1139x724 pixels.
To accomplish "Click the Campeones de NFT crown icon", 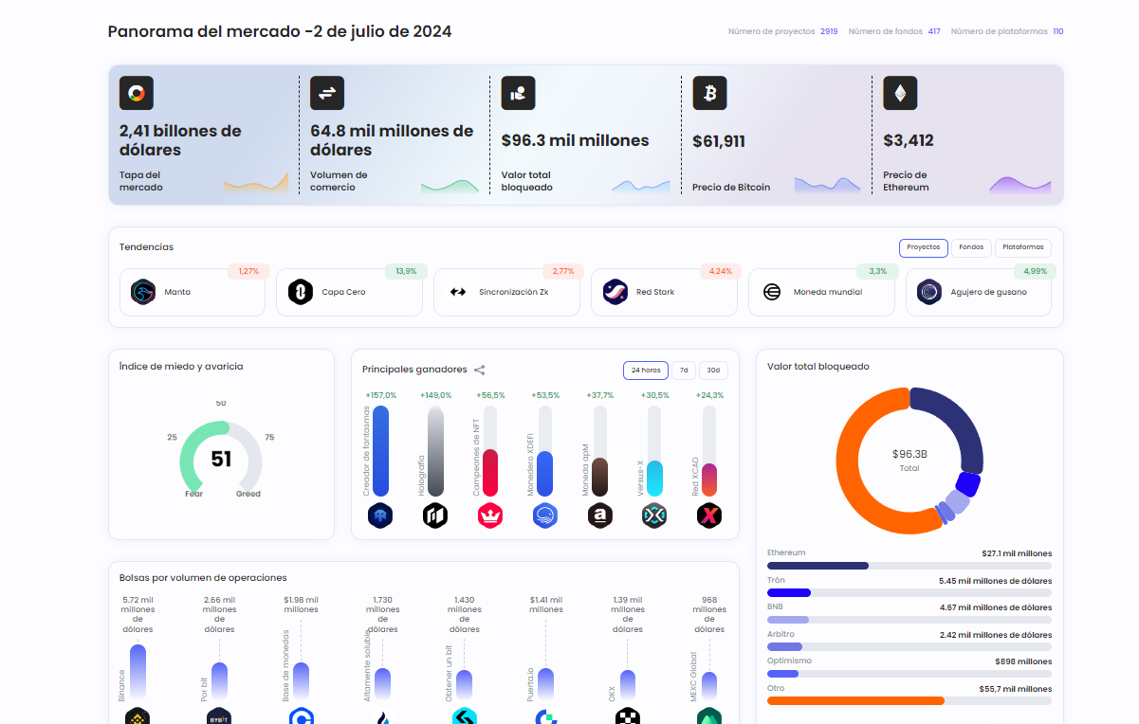I will (x=490, y=516).
